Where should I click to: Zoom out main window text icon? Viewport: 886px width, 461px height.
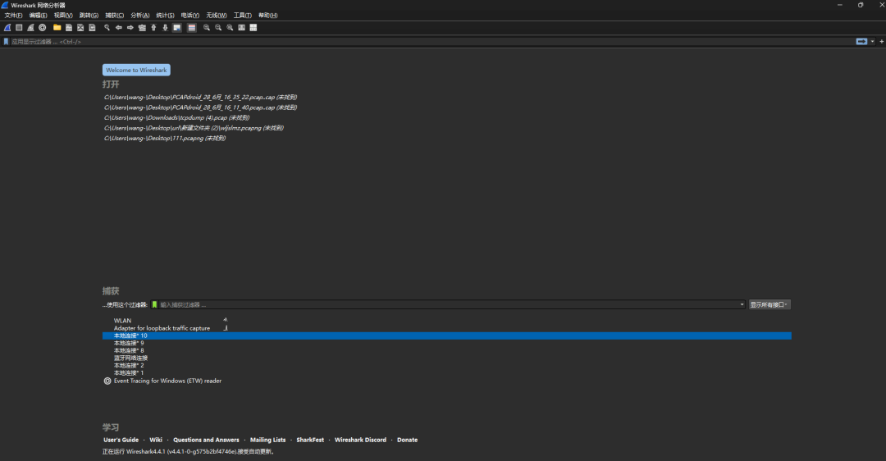click(218, 27)
